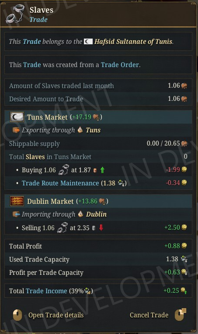The image size is (198, 334).
Task: Click the red price-falling arrow on Selling row
Action: pyautogui.click(x=101, y=227)
